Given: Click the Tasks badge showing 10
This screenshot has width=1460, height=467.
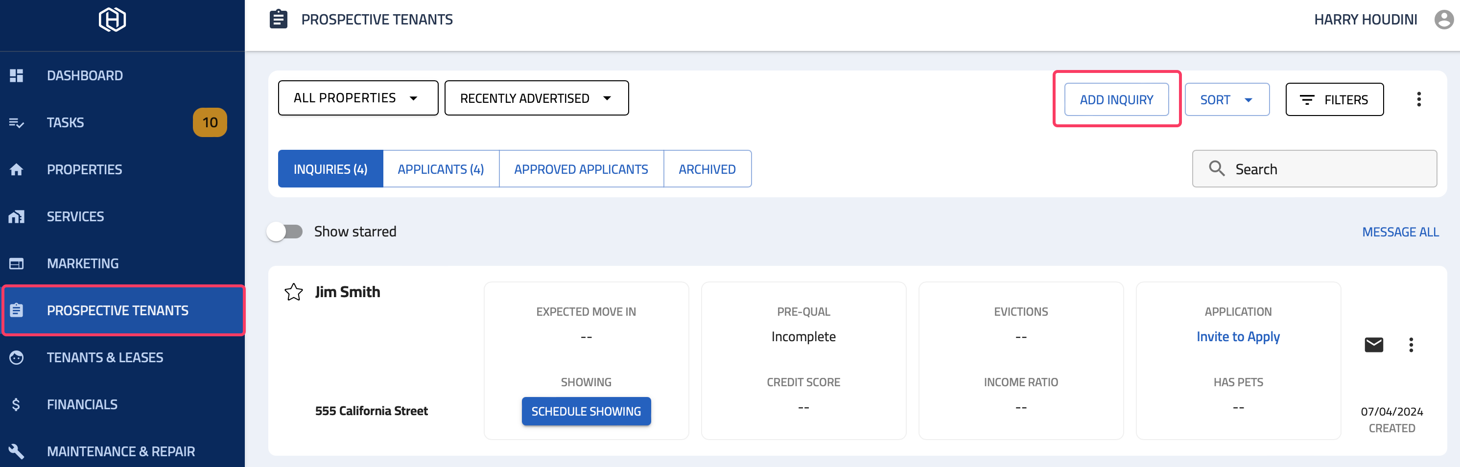Looking at the screenshot, I should tap(210, 122).
